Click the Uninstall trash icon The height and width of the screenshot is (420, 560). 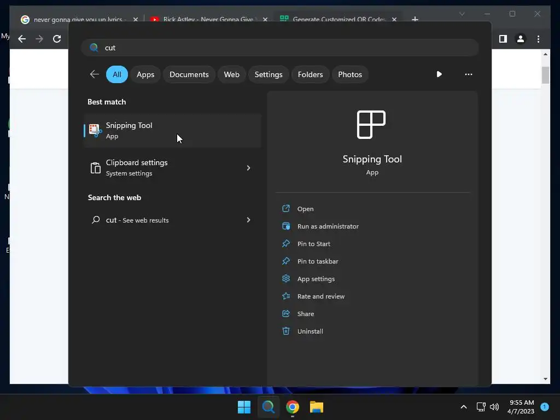tap(285, 331)
